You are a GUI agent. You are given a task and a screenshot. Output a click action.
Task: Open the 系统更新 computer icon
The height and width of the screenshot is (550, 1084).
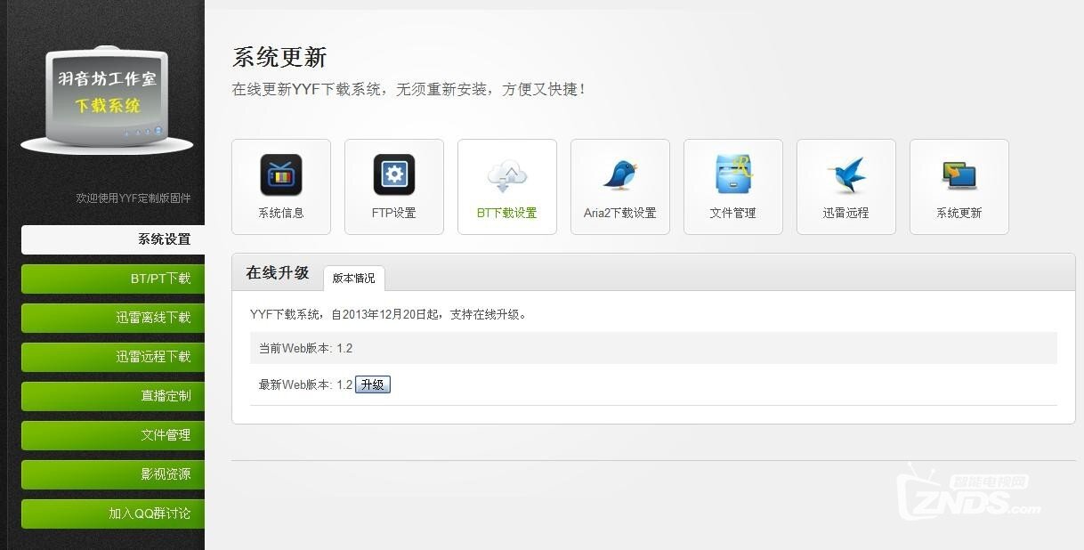959,175
